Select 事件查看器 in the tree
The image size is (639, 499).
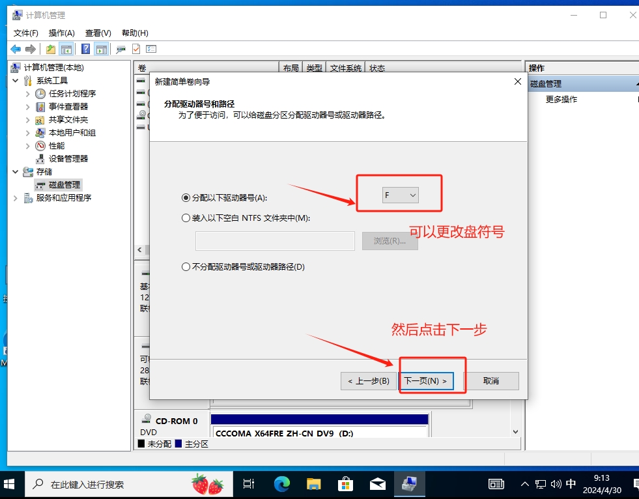point(68,106)
